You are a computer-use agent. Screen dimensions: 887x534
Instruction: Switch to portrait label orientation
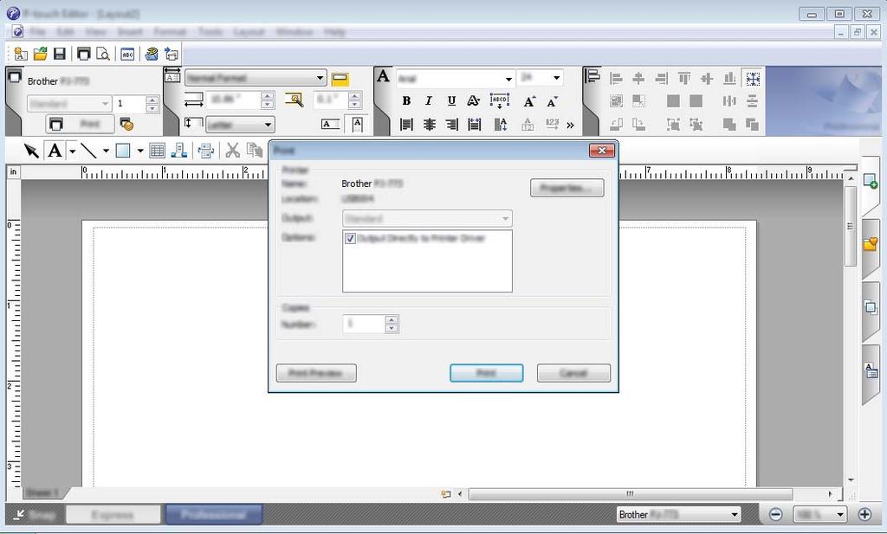pyautogui.click(x=357, y=124)
